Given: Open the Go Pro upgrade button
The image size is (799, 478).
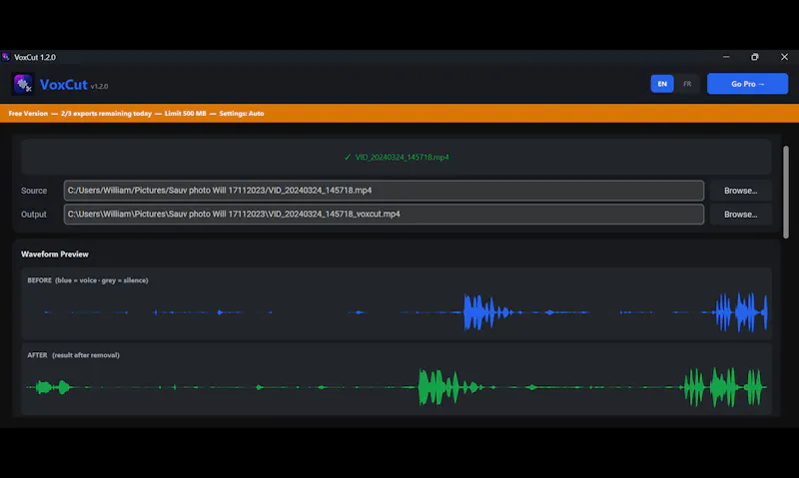Looking at the screenshot, I should coord(747,84).
